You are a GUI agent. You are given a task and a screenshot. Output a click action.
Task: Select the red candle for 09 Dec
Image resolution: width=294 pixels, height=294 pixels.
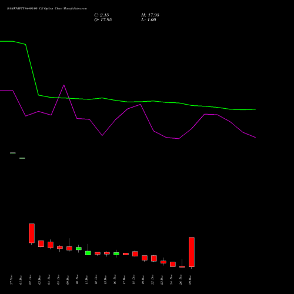point(69,248)
